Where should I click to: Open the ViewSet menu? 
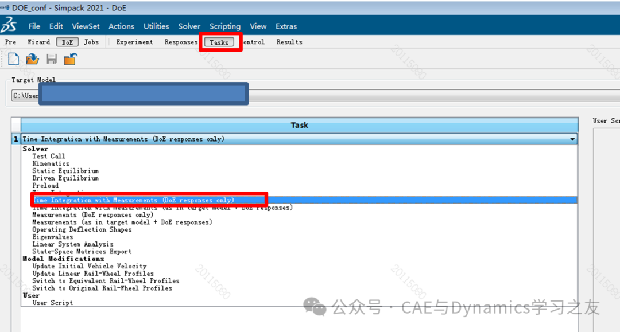(86, 26)
